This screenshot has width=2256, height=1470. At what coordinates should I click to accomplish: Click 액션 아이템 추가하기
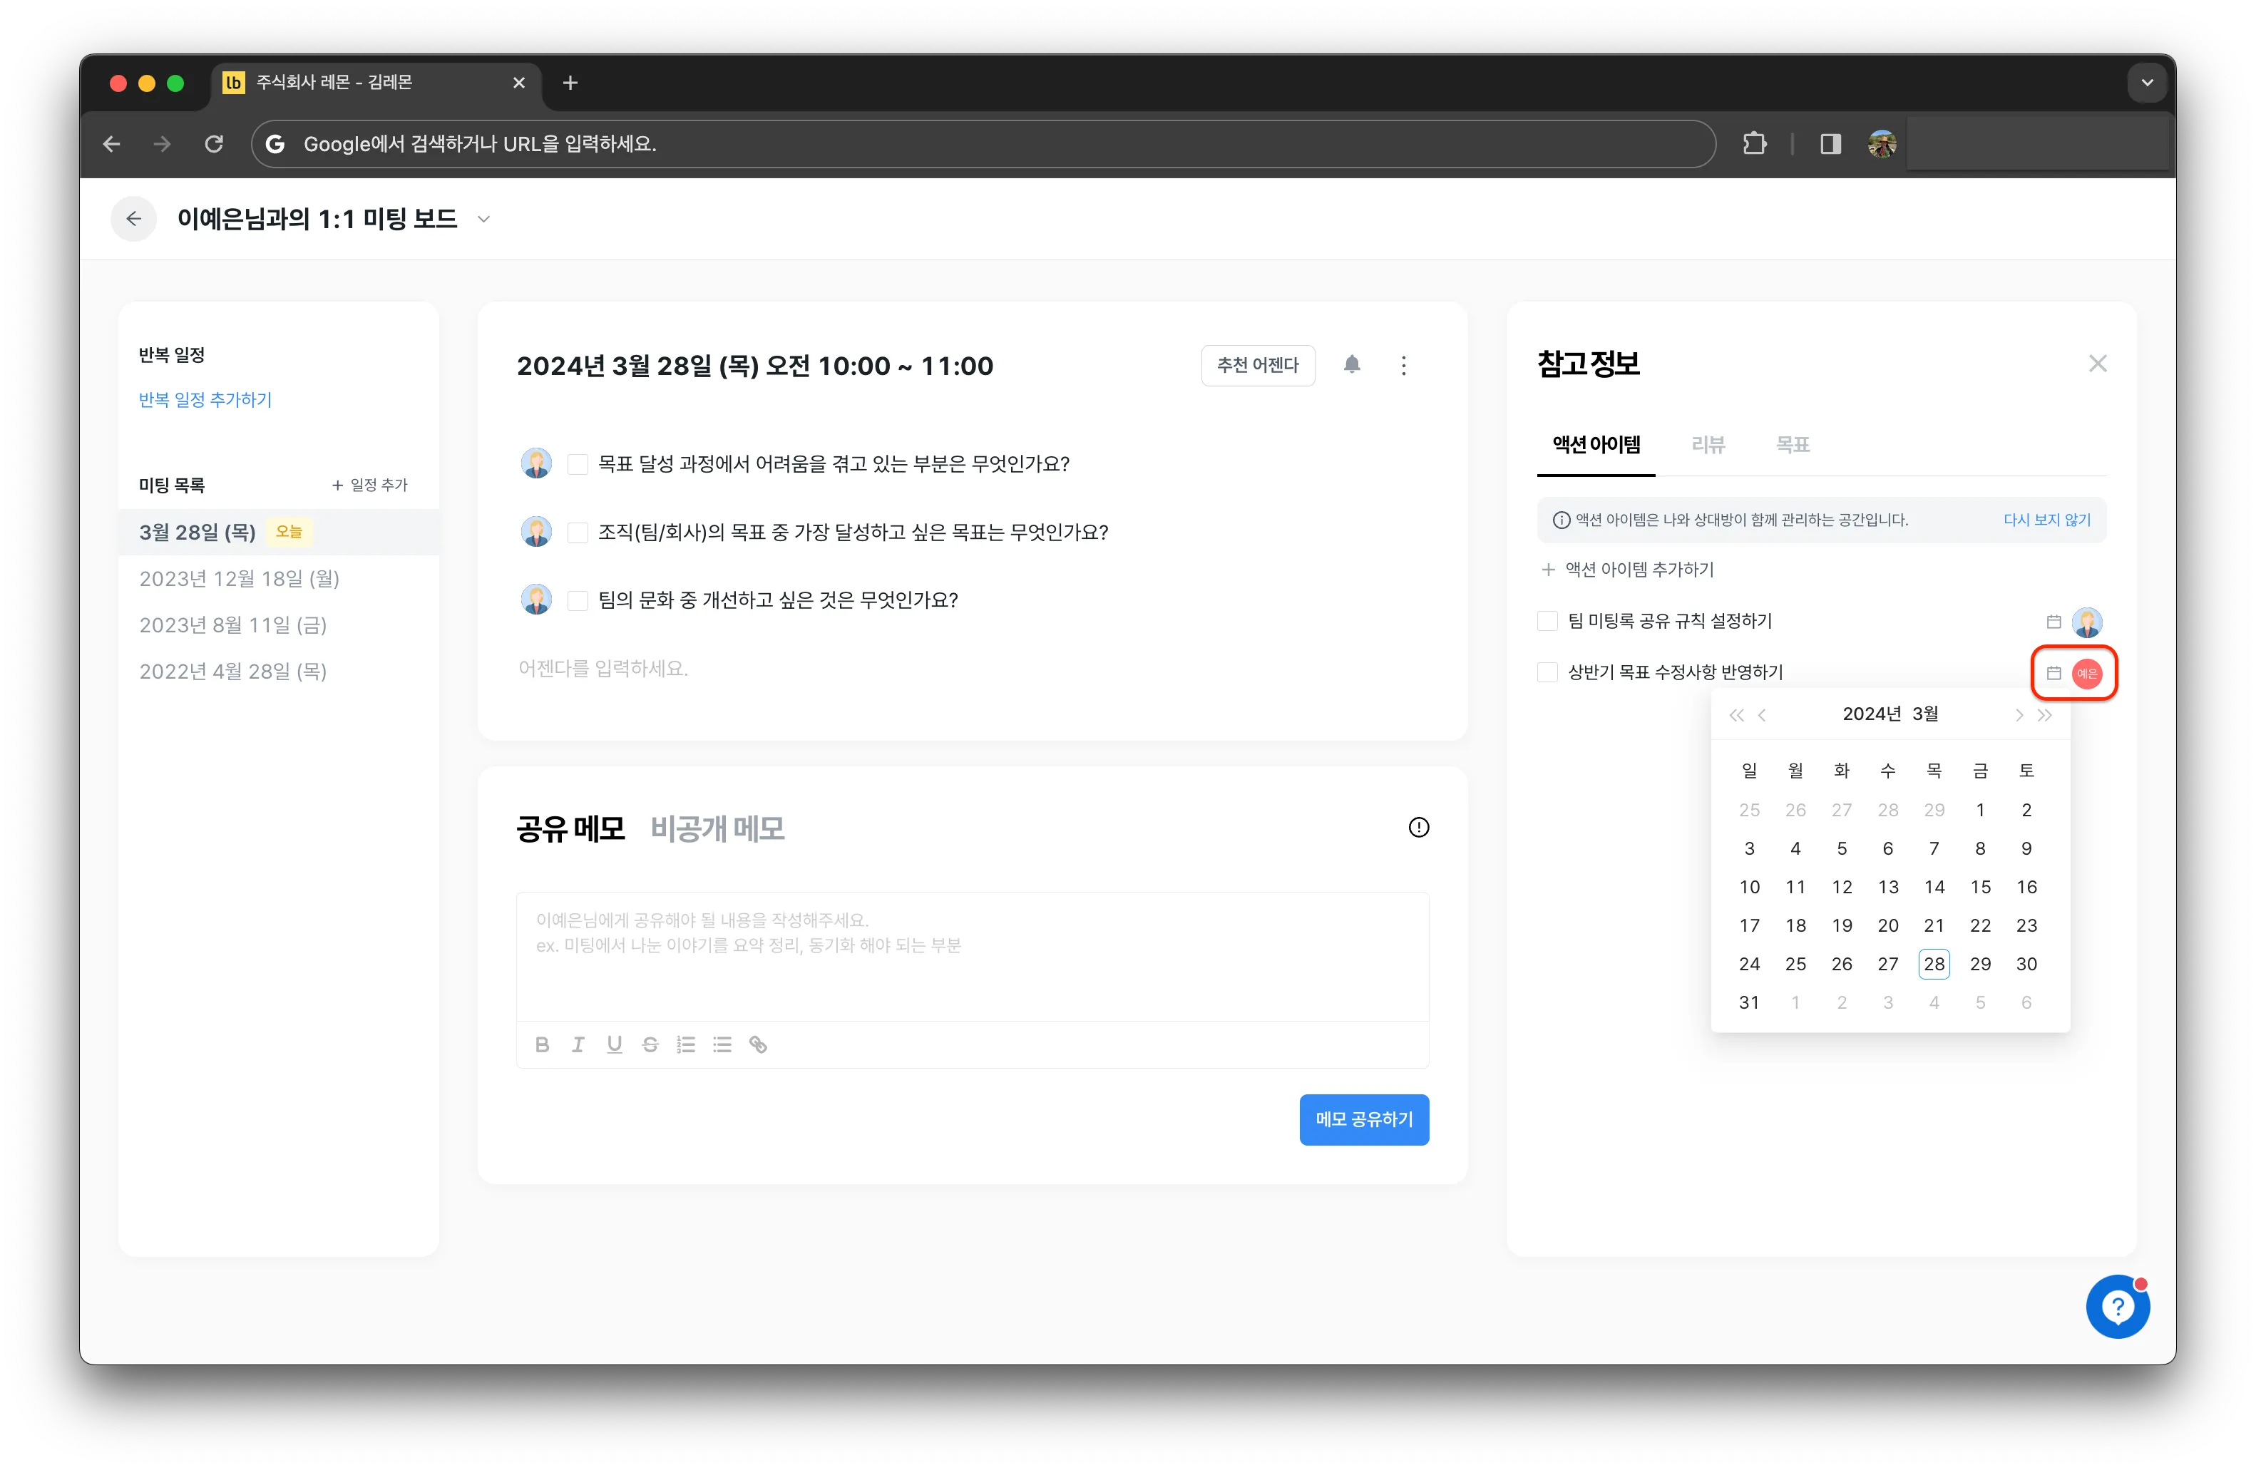click(x=1628, y=570)
